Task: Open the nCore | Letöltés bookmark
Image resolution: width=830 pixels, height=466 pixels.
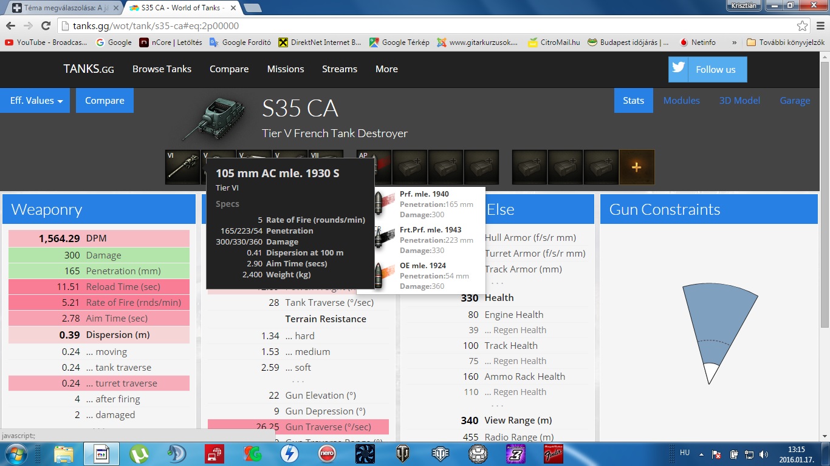Action: pyautogui.click(x=171, y=42)
